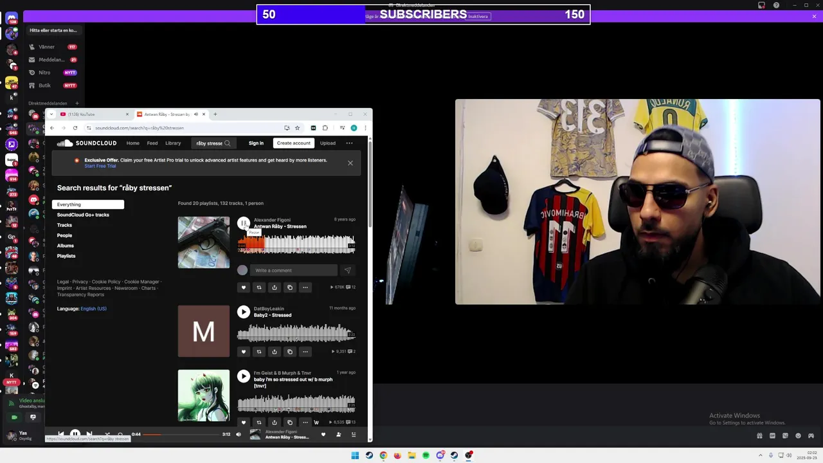The image size is (823, 463).
Task: Open the green-haired anime track artwork
Action: pos(204,395)
